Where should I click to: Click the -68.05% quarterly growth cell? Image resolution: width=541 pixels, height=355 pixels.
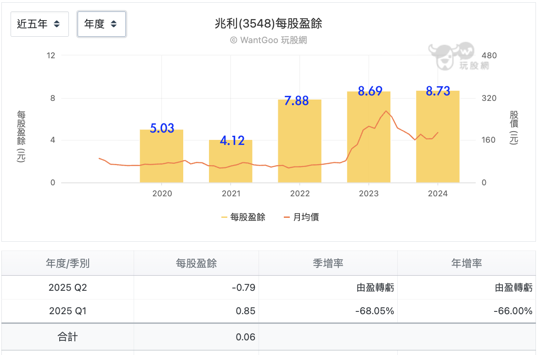point(374,311)
